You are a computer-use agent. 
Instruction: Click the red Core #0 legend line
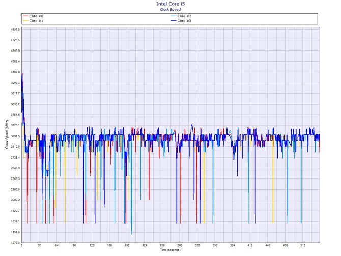[x=25, y=16]
